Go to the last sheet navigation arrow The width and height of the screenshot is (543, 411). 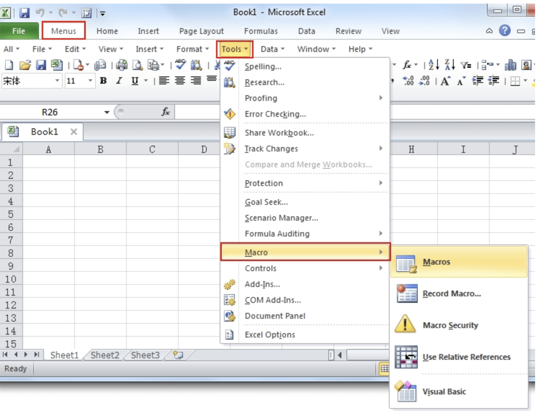[37, 354]
